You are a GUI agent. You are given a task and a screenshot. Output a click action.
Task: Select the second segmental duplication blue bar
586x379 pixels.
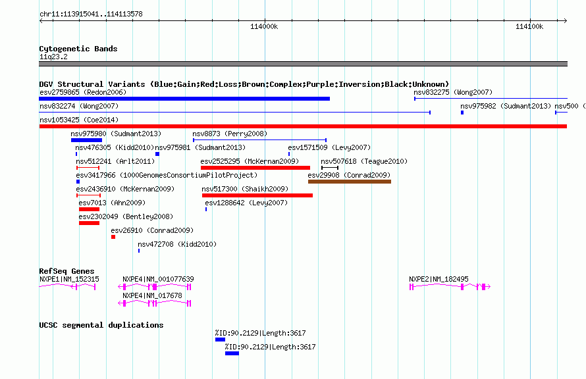pyautogui.click(x=232, y=353)
